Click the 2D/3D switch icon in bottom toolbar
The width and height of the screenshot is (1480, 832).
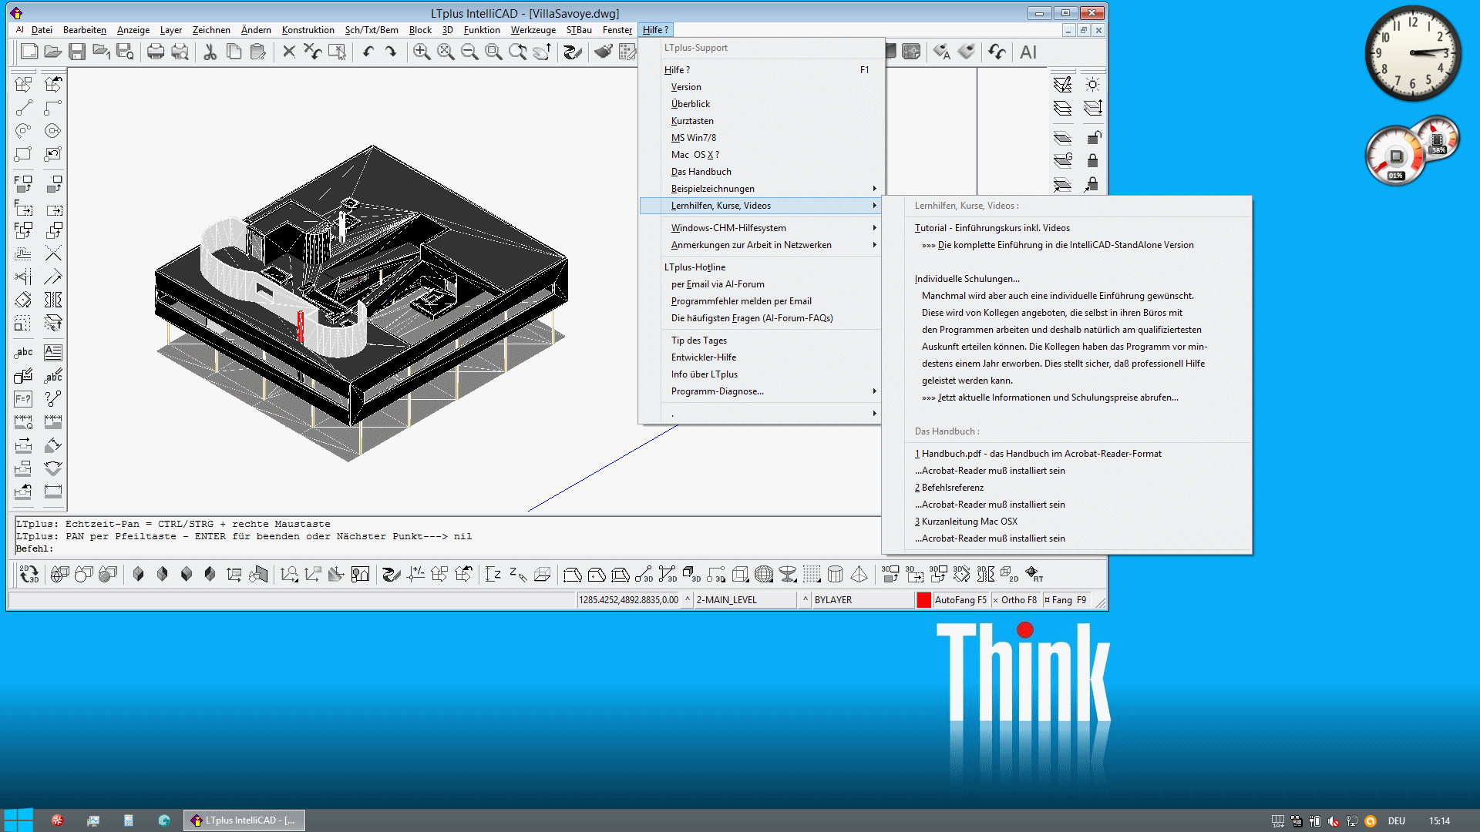[29, 574]
